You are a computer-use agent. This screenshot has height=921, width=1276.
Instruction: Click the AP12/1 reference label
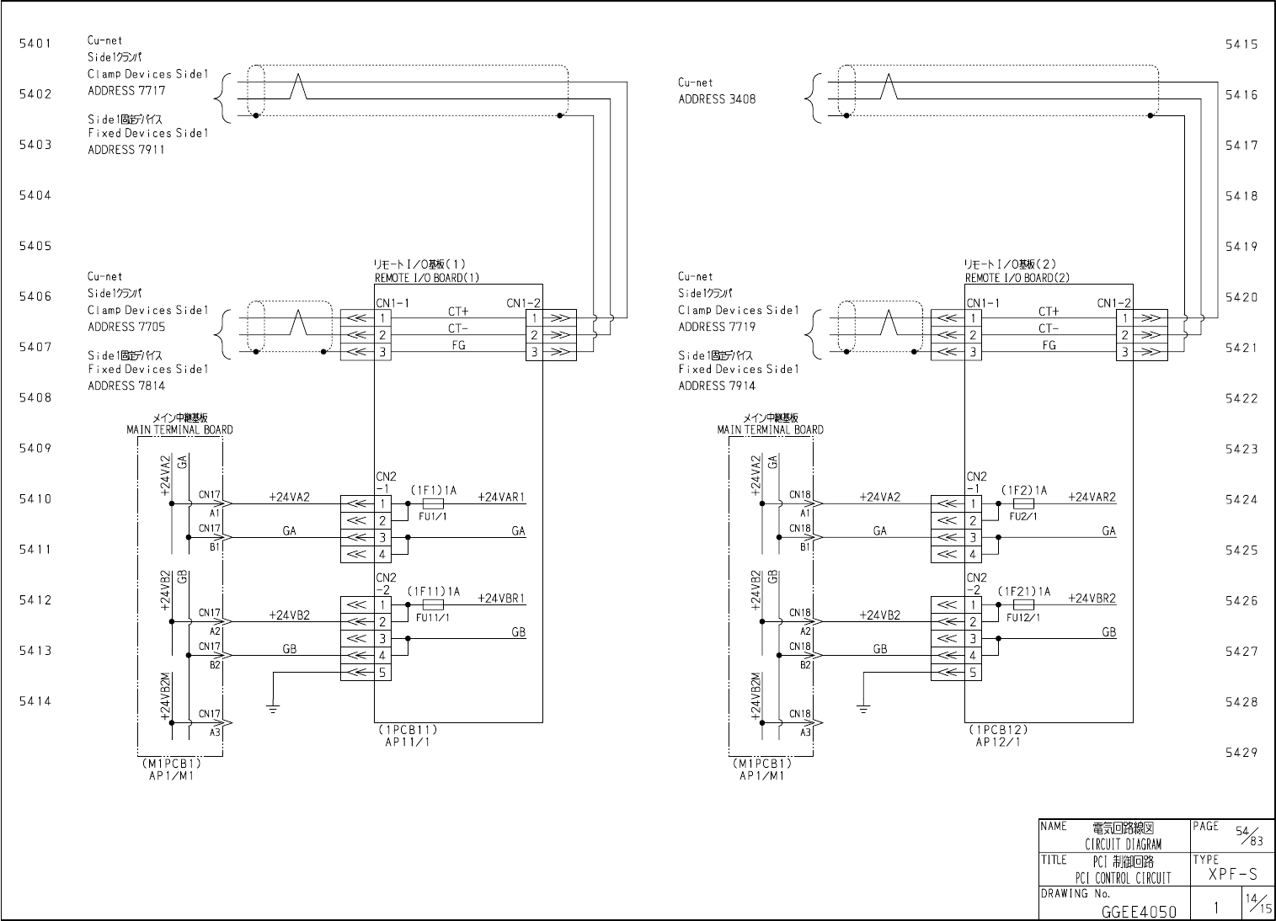[998, 743]
